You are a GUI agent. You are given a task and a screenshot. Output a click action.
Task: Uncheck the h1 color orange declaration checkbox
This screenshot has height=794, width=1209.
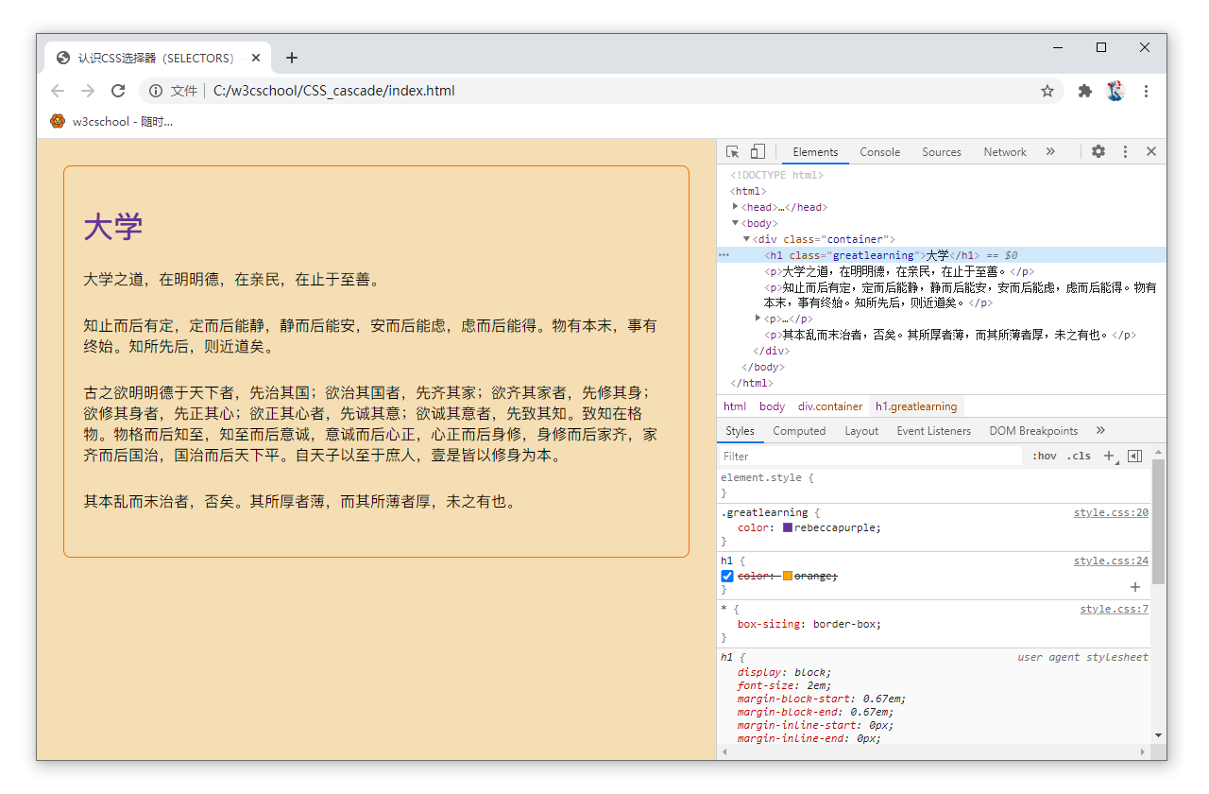click(727, 576)
